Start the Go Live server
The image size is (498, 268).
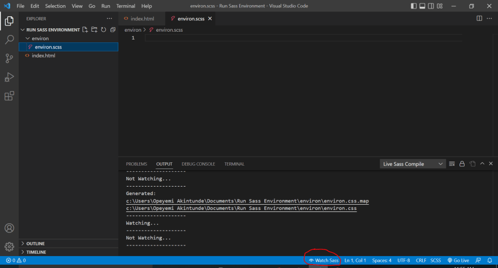click(458, 261)
